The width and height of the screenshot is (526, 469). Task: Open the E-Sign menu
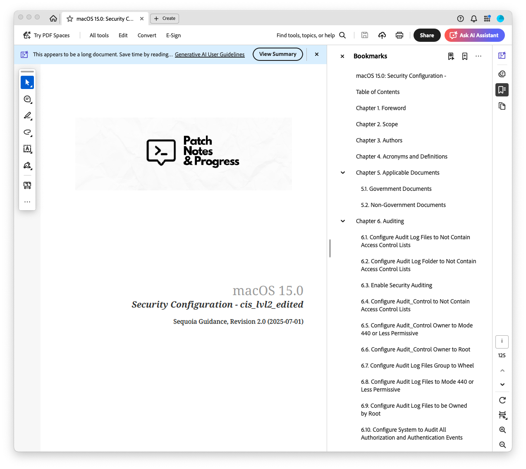(174, 35)
